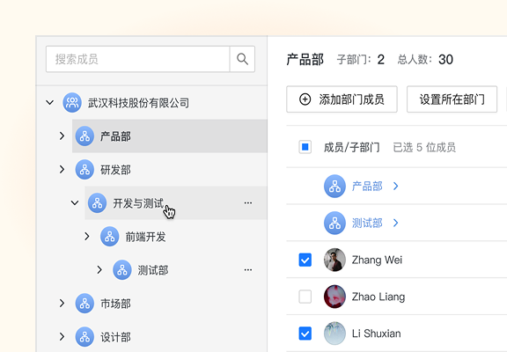Open the 产品部 sub-department link in list

click(367, 187)
